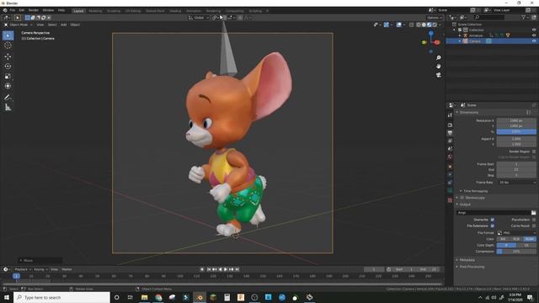Hide Camera using its eye icon
The height and width of the screenshot is (303, 539).
pyautogui.click(x=534, y=41)
